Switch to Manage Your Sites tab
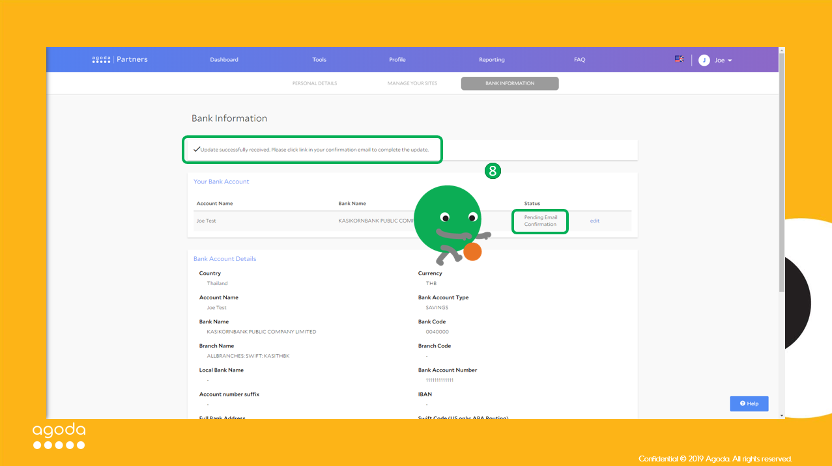 412,83
